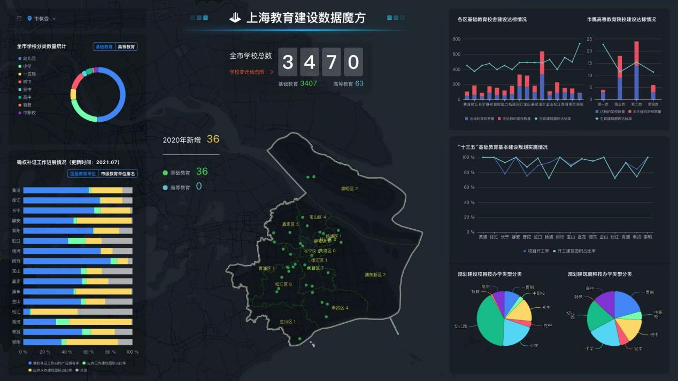Viewport: 678px width, 381px height.
Task: Click the green 基础教育 dot marker
Action: 165,173
